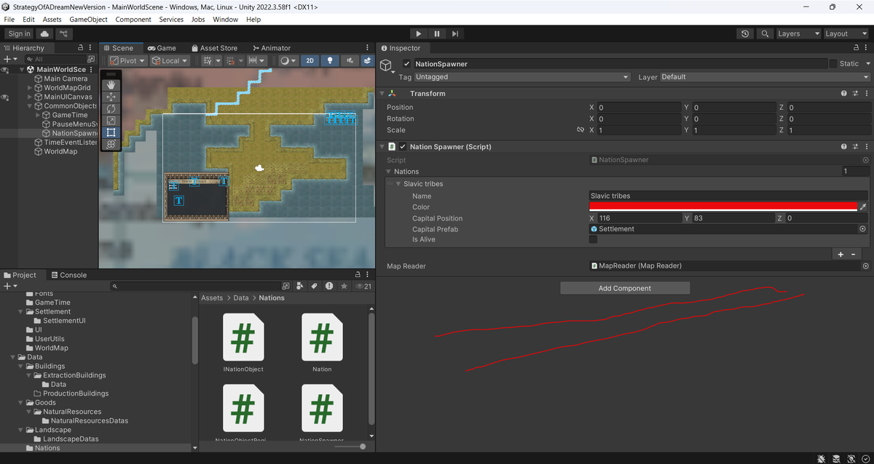
Task: Select the Hand (View) tool in scene
Action: click(111, 85)
